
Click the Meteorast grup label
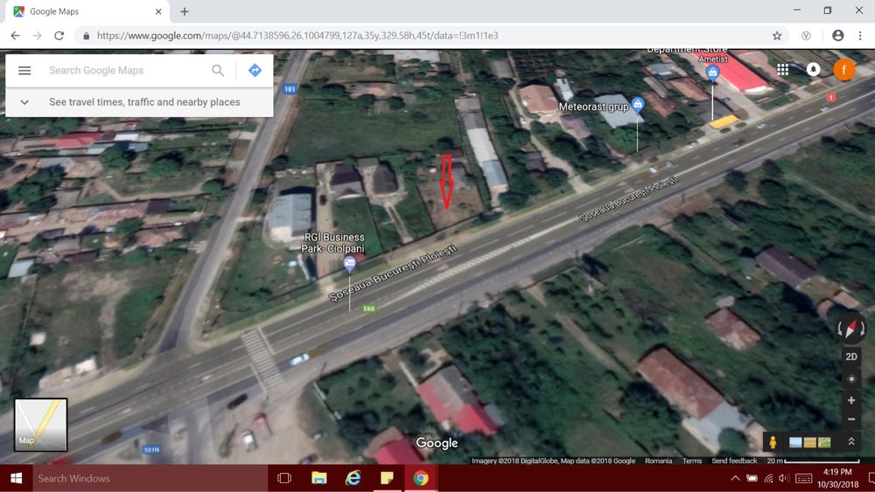point(594,107)
